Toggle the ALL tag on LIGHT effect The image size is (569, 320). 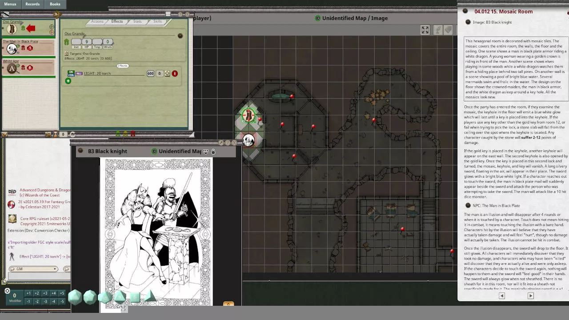79,73
